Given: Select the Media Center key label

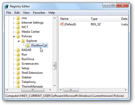Looking at the screenshot, I should point(31,32).
